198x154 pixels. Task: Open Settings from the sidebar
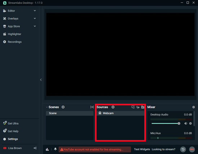pyautogui.click(x=13, y=139)
